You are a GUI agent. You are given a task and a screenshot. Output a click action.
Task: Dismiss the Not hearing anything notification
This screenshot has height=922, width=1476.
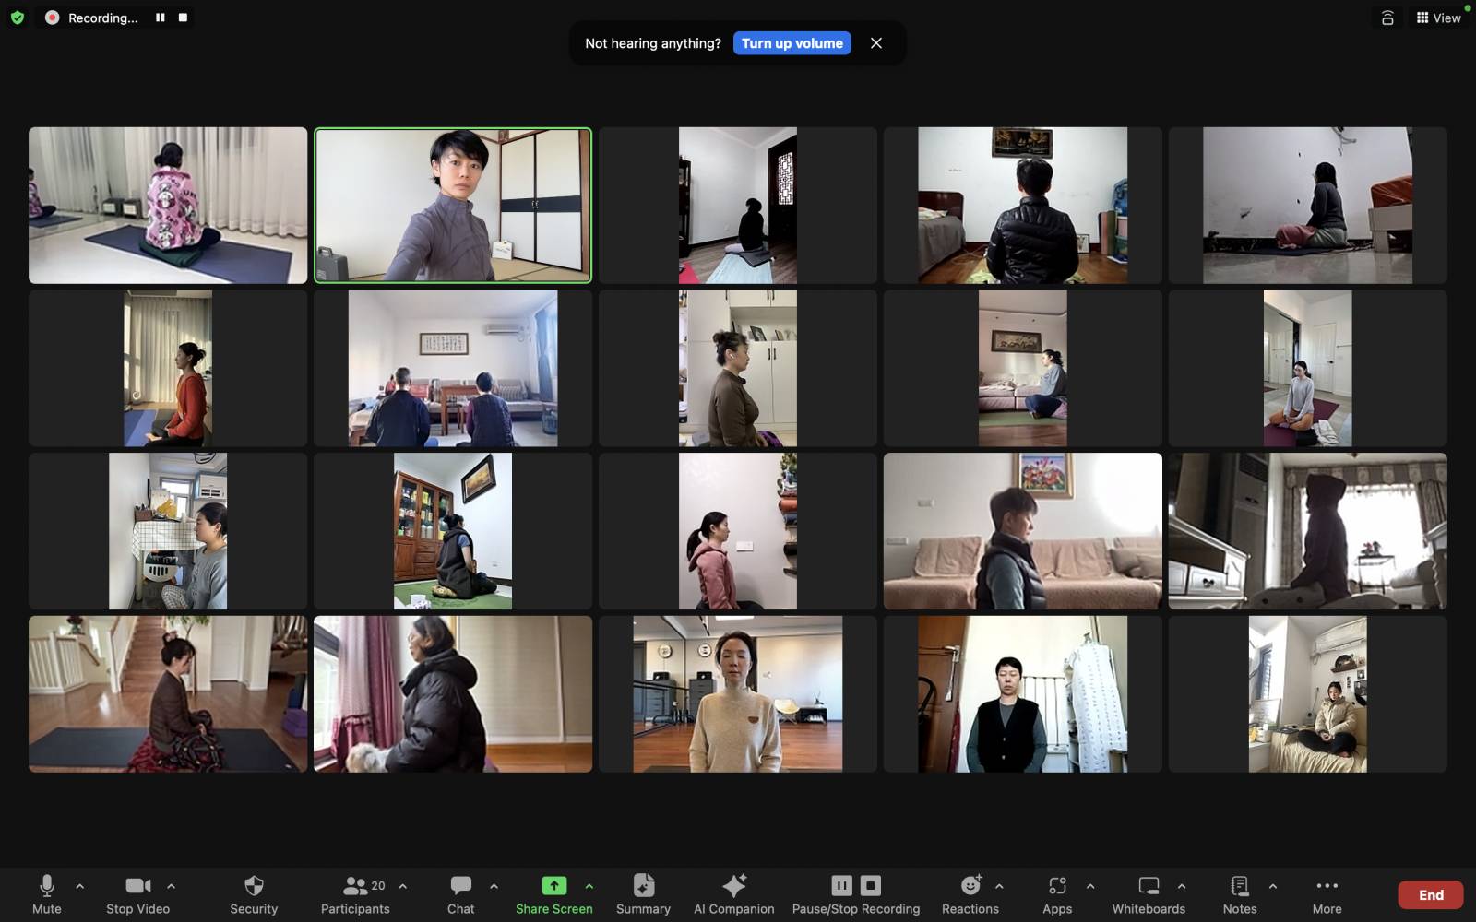(x=876, y=43)
